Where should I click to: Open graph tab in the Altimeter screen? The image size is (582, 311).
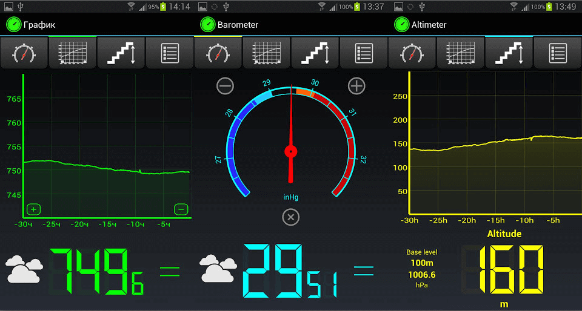(x=461, y=53)
